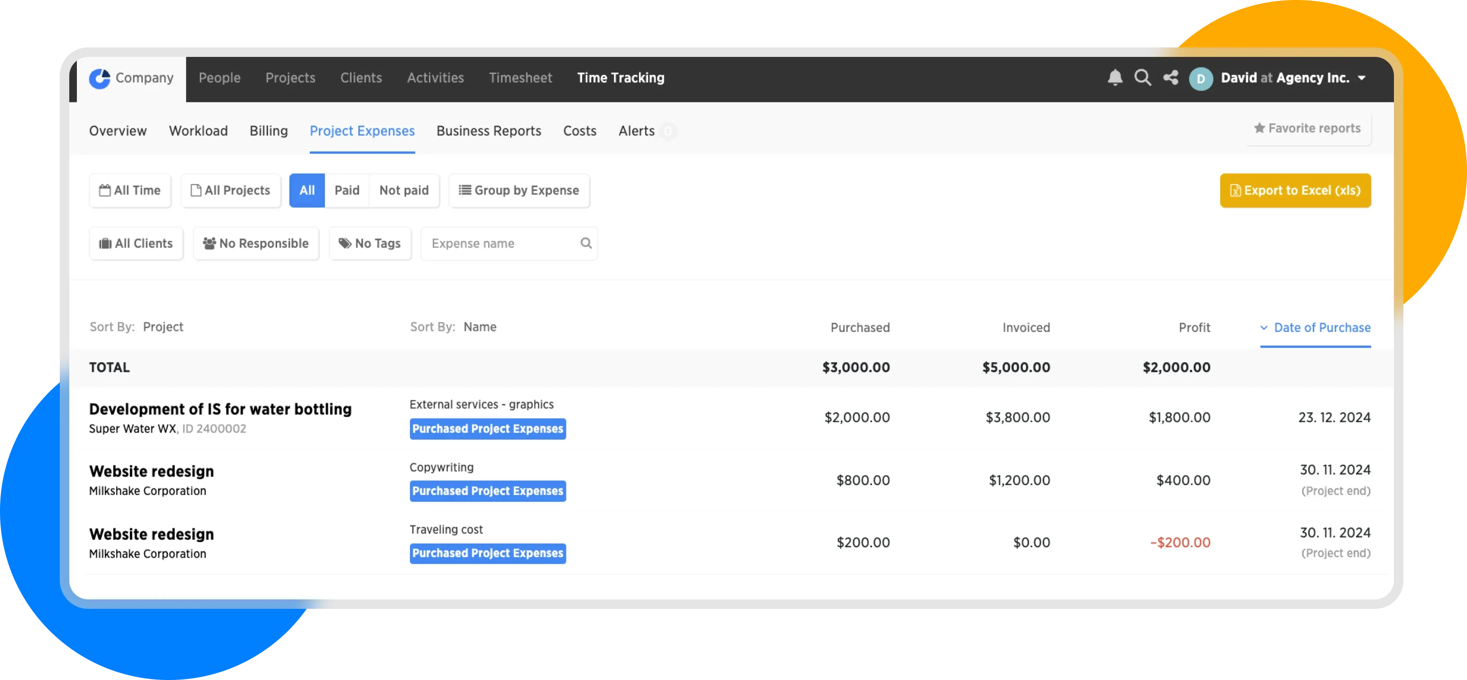Open the All Projects filter dropdown

point(231,191)
